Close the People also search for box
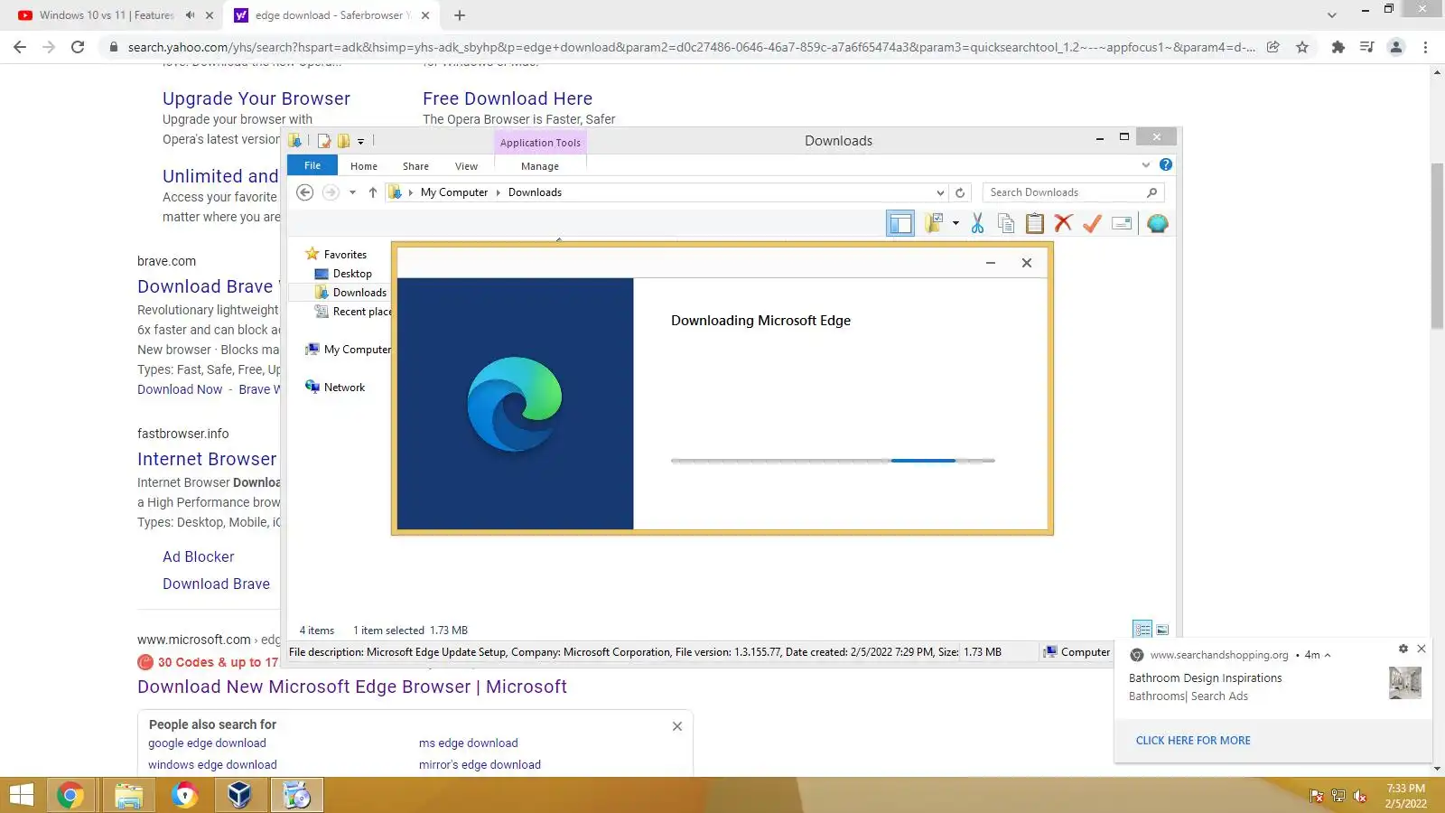This screenshot has height=813, width=1445. (677, 726)
